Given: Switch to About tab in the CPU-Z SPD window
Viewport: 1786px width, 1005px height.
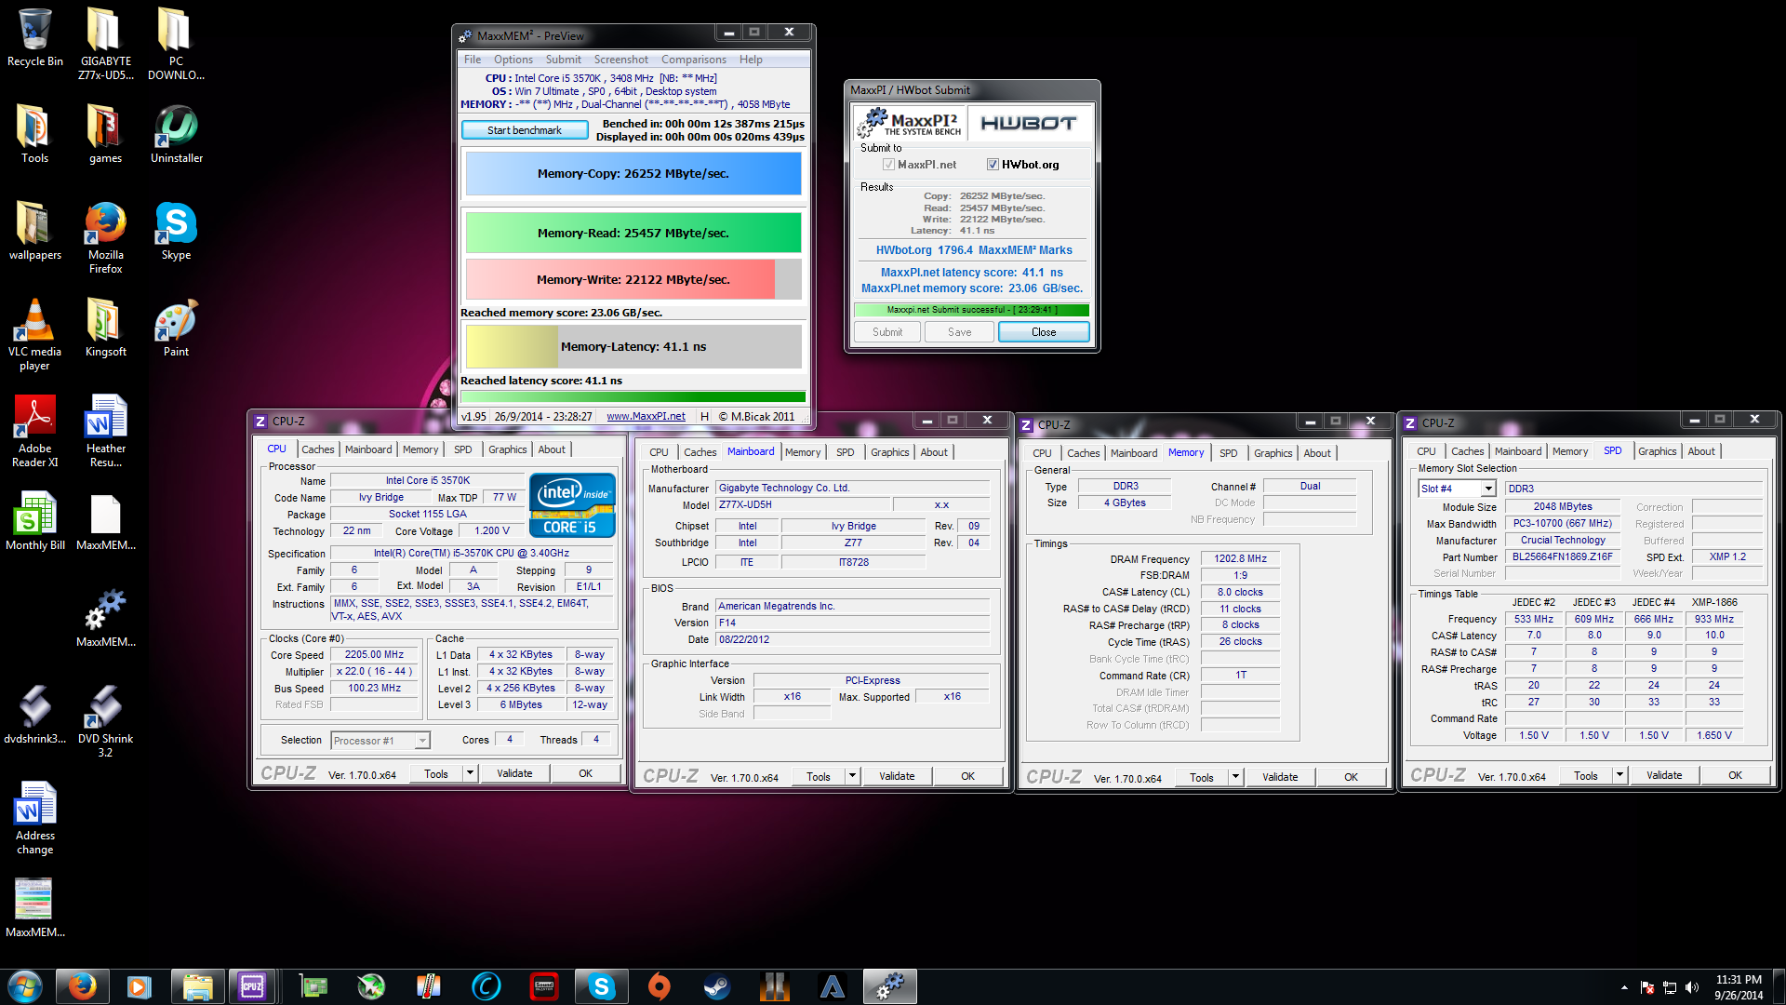Looking at the screenshot, I should tap(1701, 451).
